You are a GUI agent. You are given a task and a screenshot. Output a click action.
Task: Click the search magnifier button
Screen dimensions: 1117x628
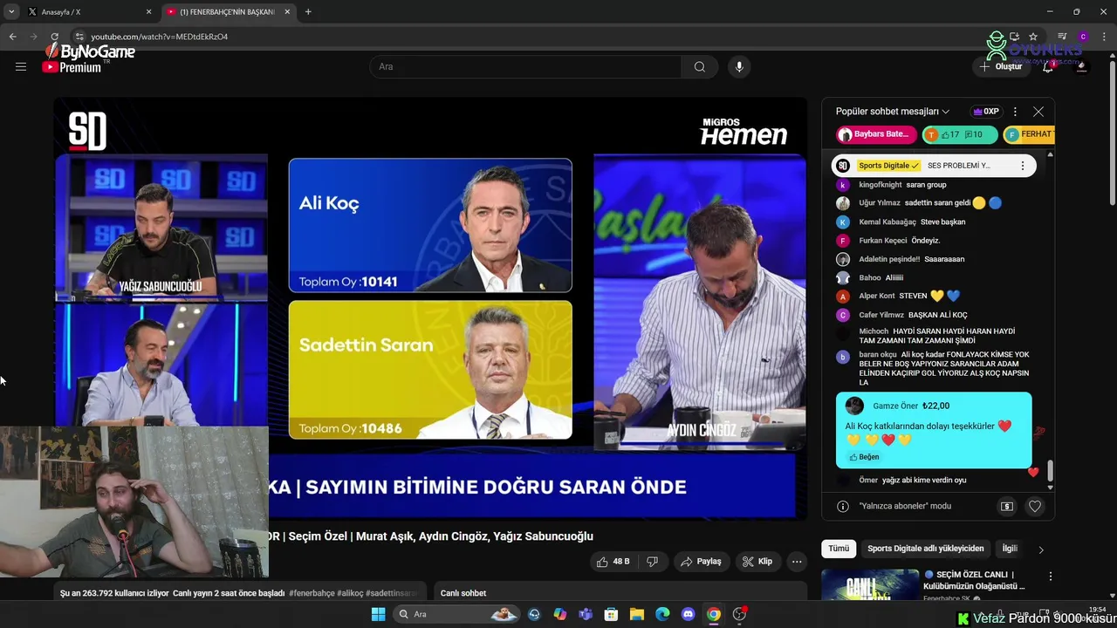coord(699,66)
